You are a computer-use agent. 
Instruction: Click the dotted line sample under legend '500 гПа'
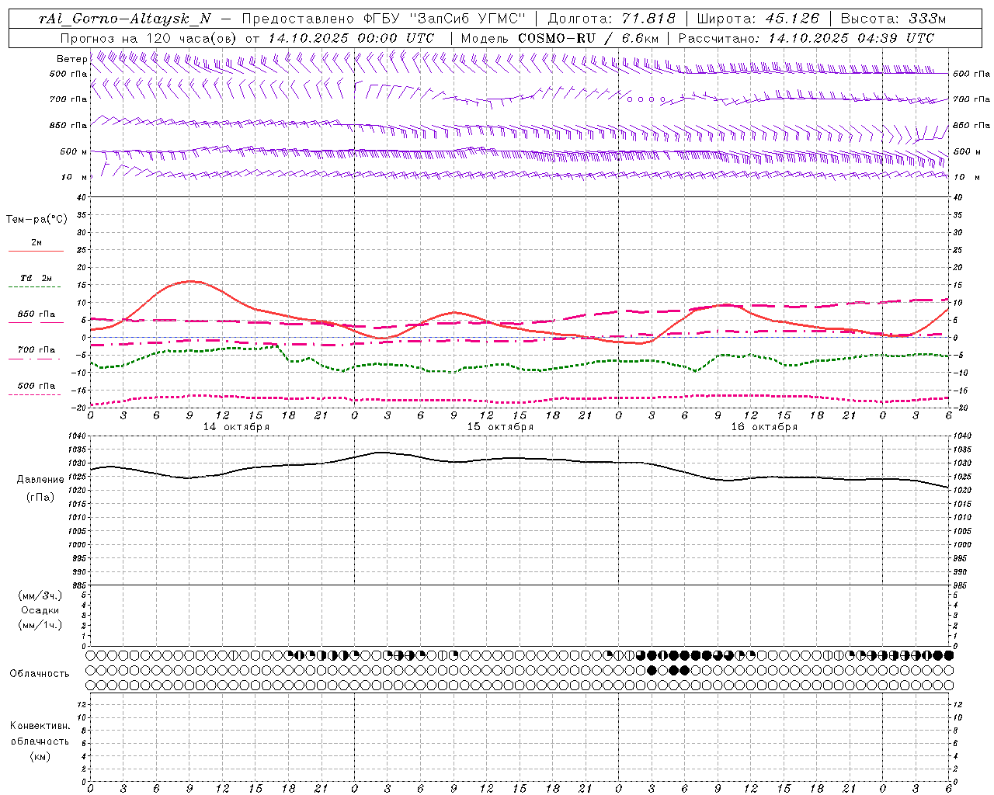36,394
